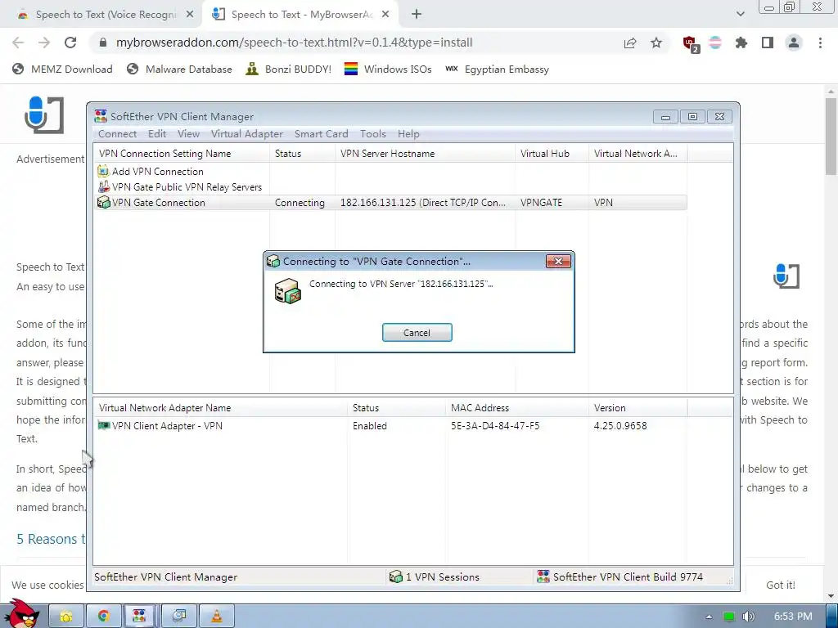Open the Connect menu
This screenshot has width=838, height=628.
117,134
